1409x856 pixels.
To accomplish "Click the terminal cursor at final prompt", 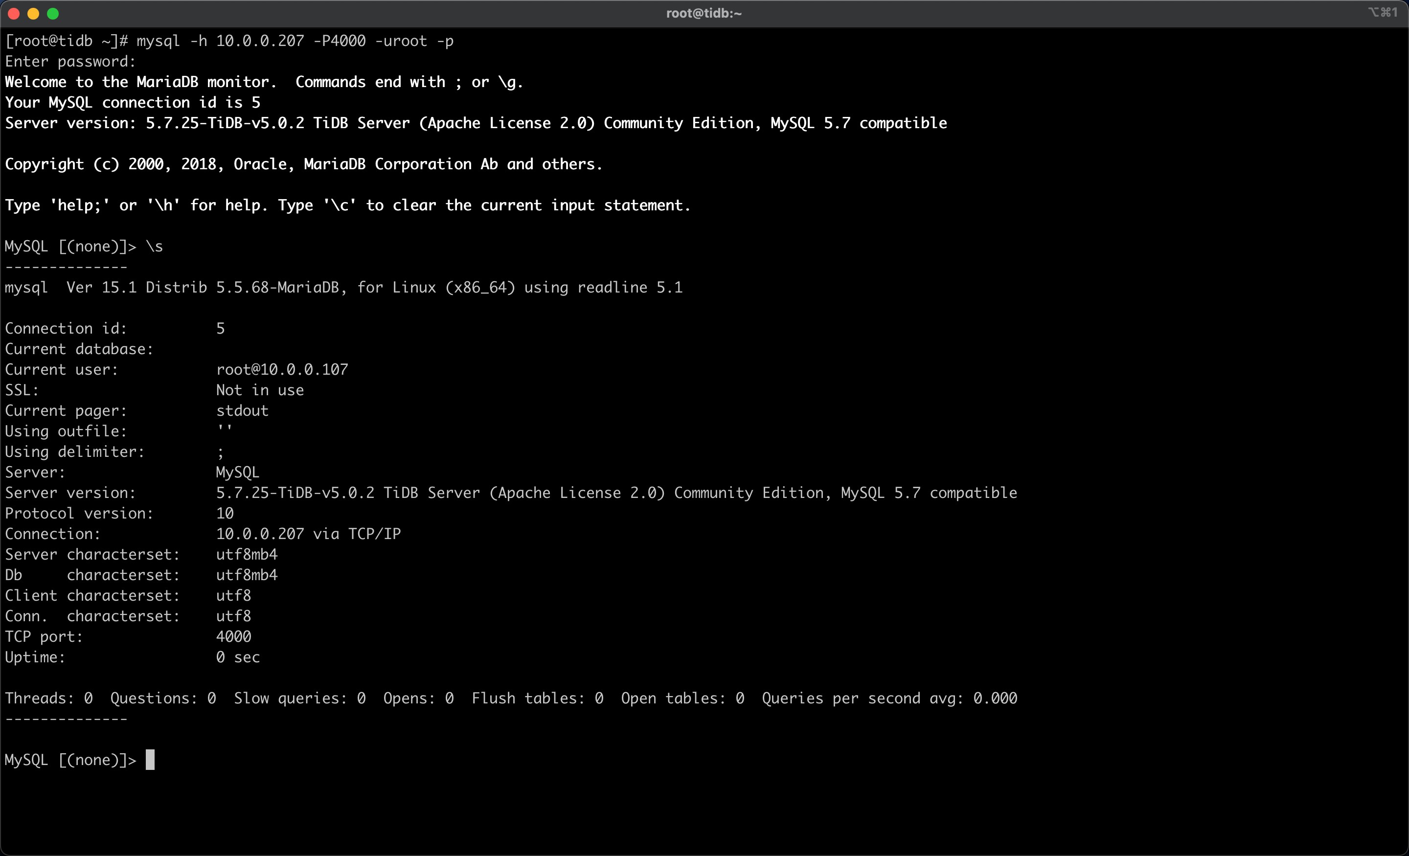I will [x=150, y=760].
